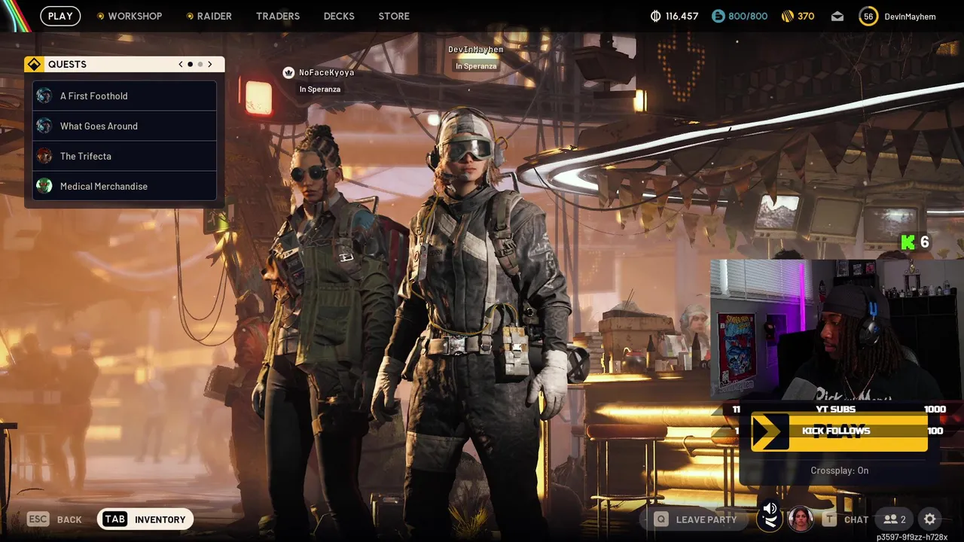964x542 pixels.
Task: Open the A First Foothold quest
Action: (124, 96)
